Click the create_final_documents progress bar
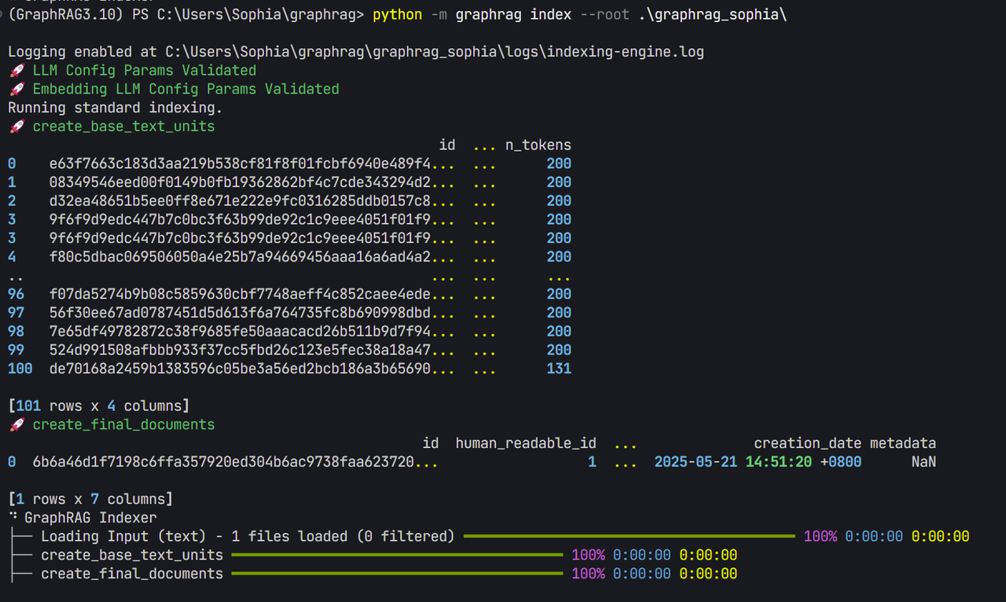The height and width of the screenshot is (602, 1006). tap(398, 574)
